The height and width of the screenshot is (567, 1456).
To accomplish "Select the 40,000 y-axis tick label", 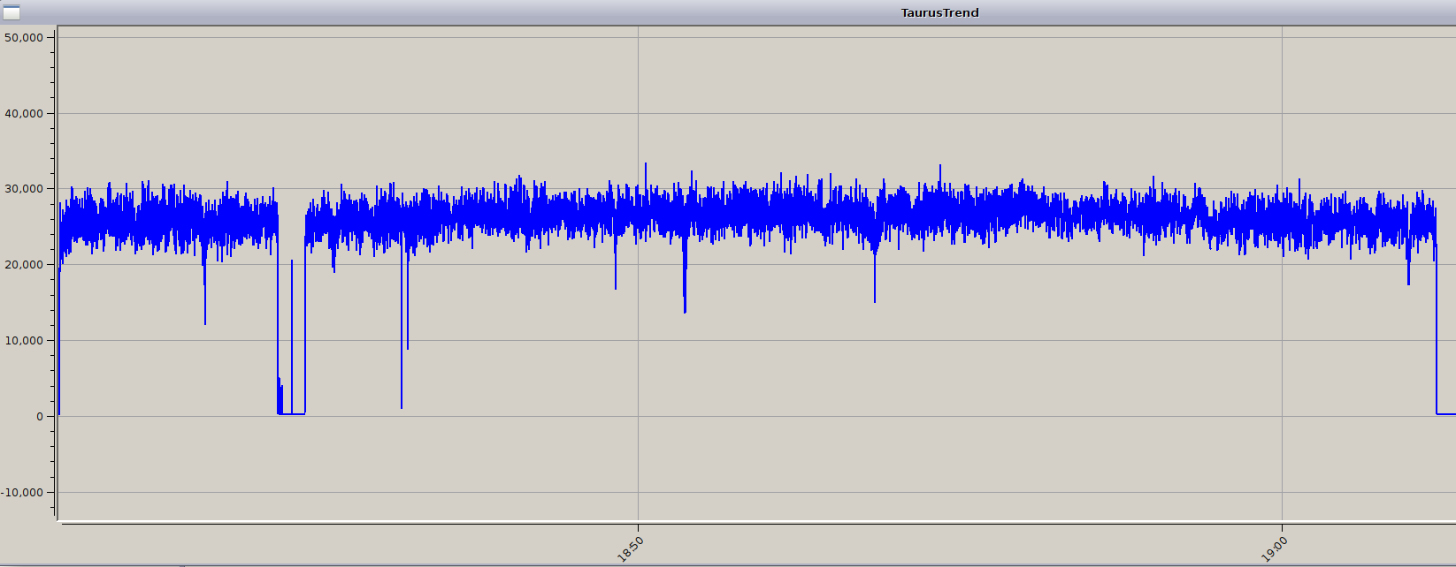I will pos(24,113).
